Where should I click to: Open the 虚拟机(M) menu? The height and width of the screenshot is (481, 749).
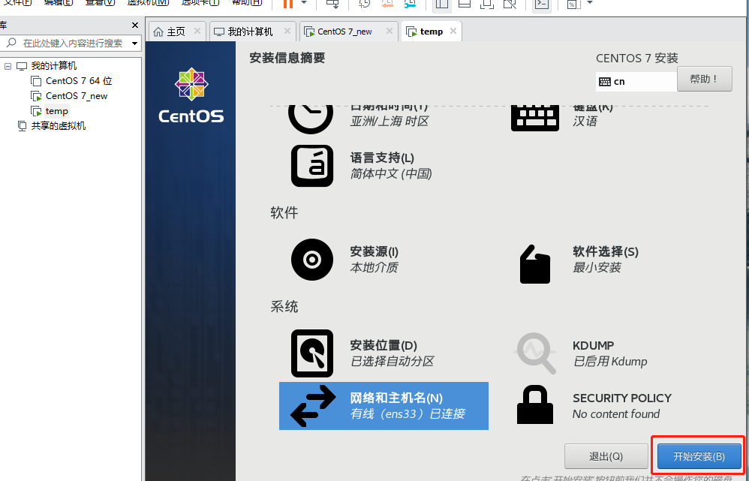point(148,3)
